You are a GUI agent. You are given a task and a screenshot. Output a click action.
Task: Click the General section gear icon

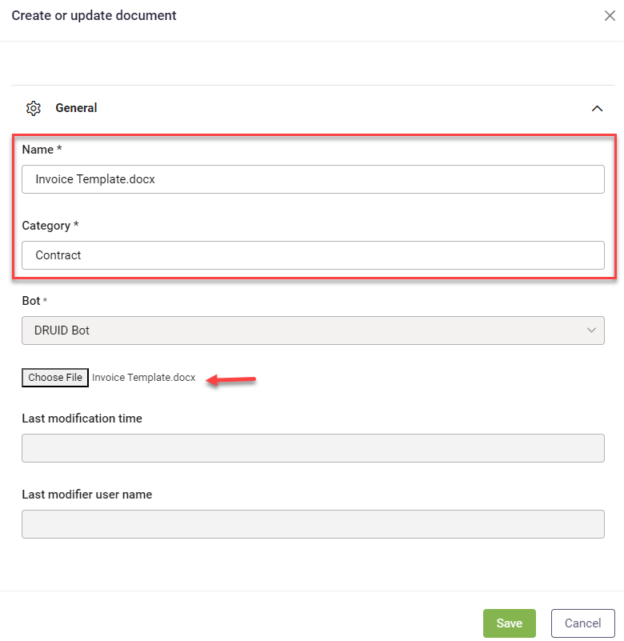coord(34,108)
